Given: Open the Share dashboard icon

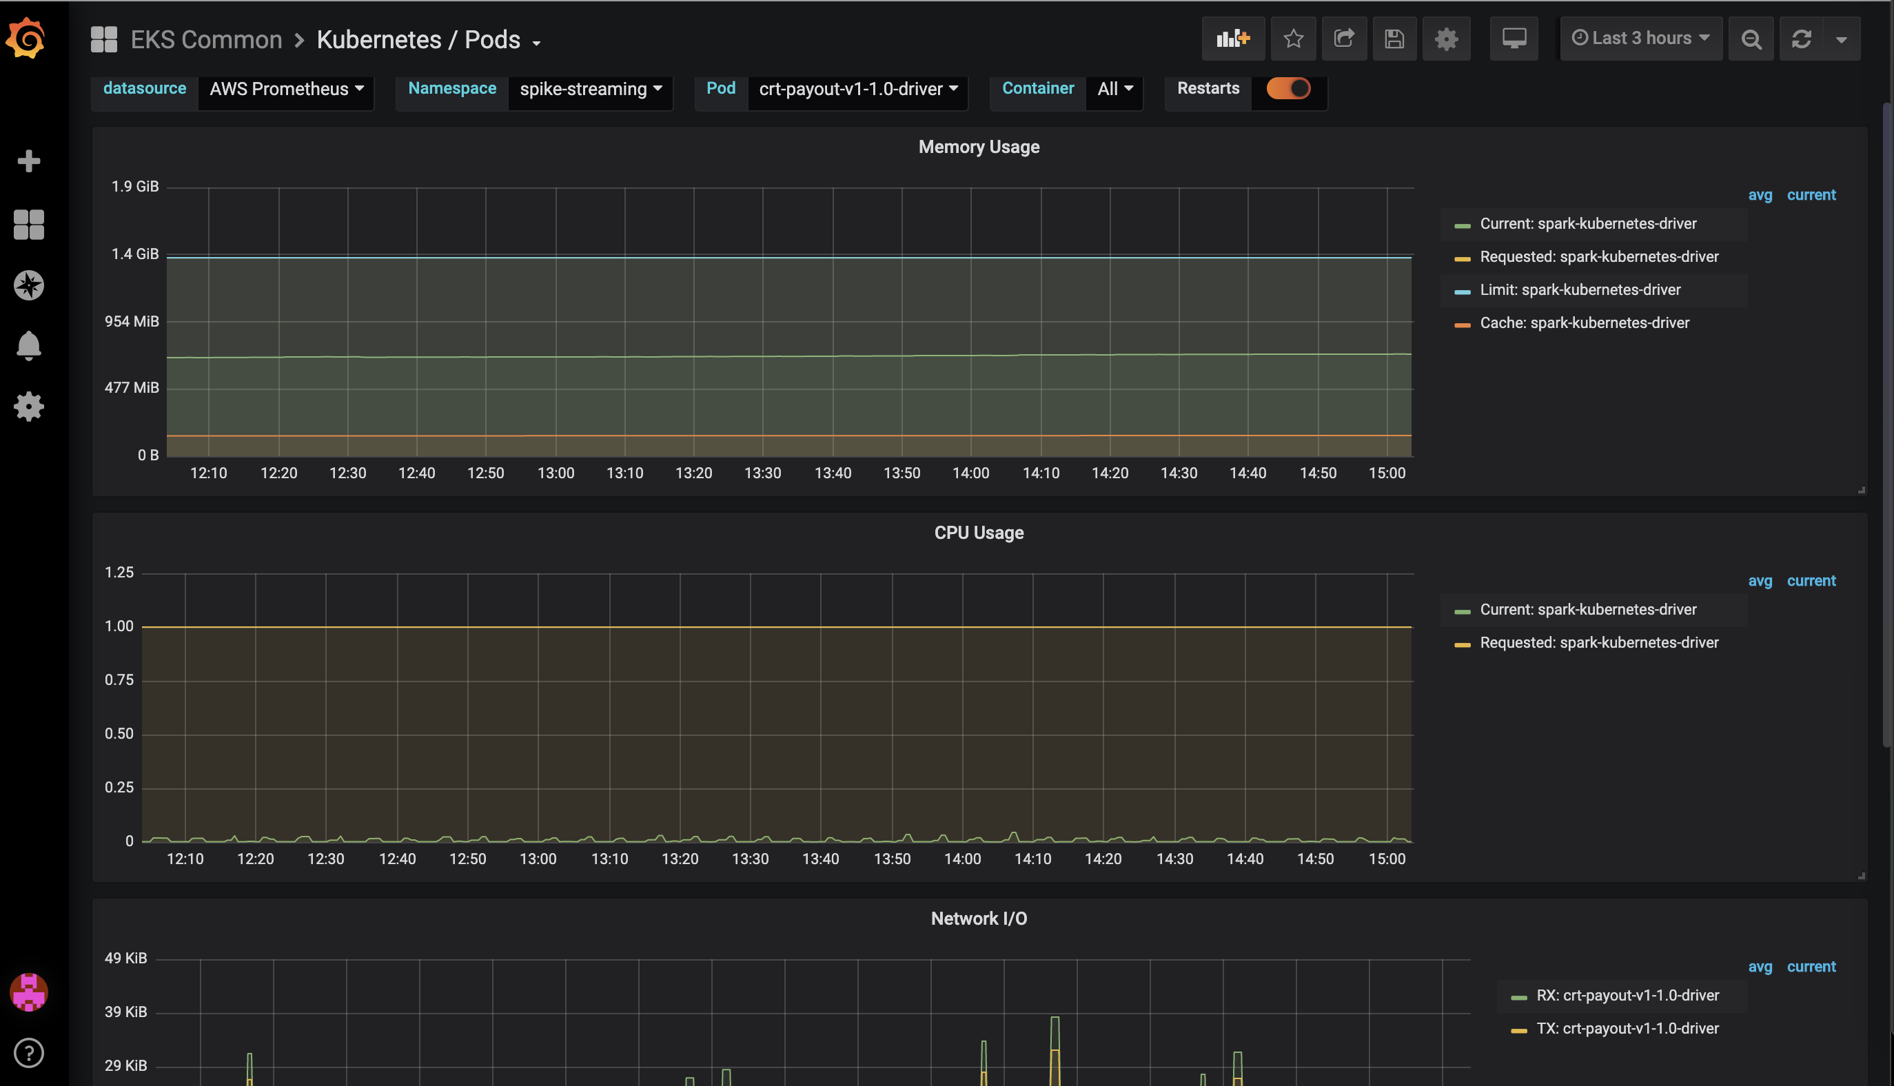Looking at the screenshot, I should click(x=1344, y=38).
